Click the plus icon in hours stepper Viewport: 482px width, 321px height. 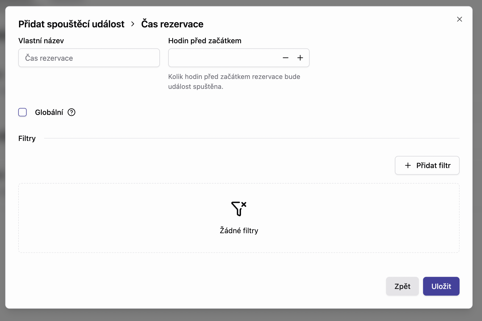(x=300, y=58)
